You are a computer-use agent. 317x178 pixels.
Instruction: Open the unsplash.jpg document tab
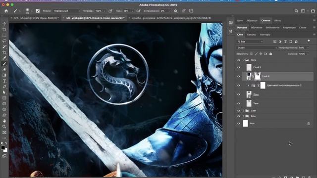tap(172, 18)
